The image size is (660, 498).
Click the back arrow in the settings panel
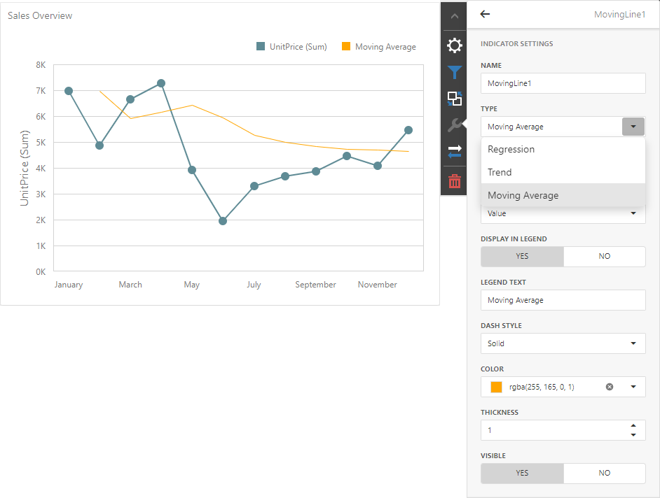(484, 14)
